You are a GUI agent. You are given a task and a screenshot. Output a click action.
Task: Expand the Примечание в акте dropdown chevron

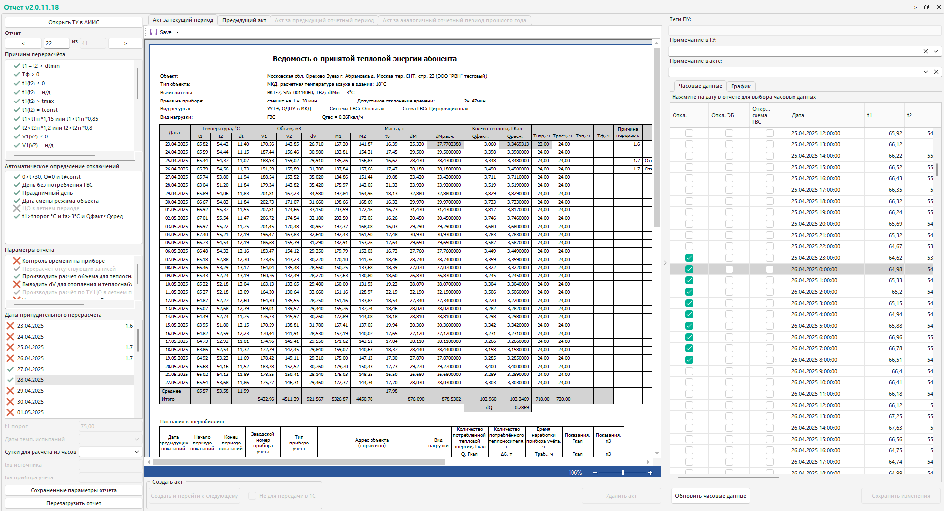925,72
